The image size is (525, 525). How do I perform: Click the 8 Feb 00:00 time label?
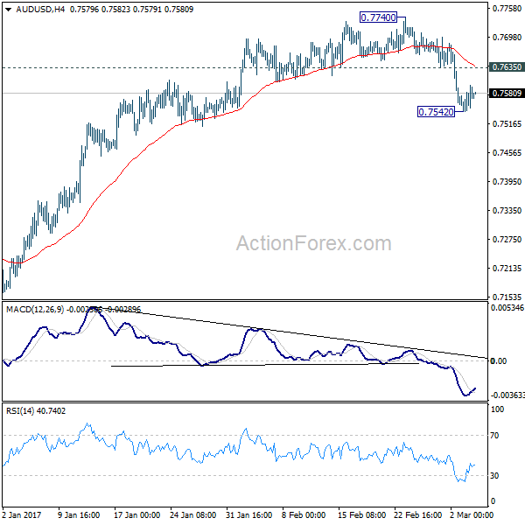click(x=304, y=514)
